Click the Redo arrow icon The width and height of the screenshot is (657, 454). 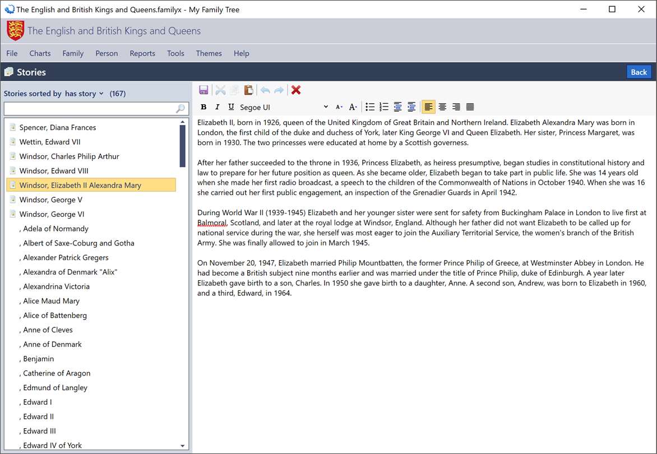point(279,90)
